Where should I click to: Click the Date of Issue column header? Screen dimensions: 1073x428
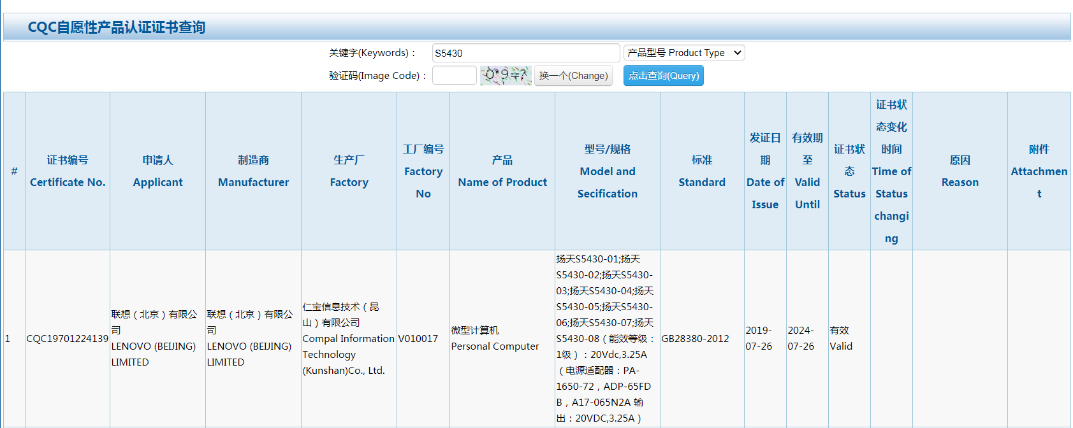pos(765,171)
